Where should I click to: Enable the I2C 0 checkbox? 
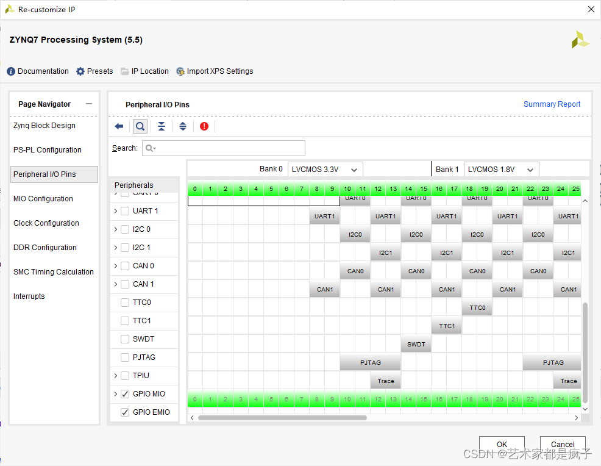click(x=125, y=229)
